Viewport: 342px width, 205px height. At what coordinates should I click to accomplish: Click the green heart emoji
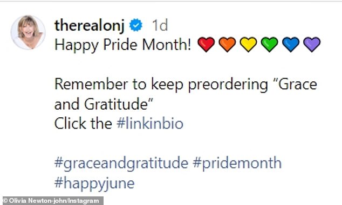[x=269, y=45]
